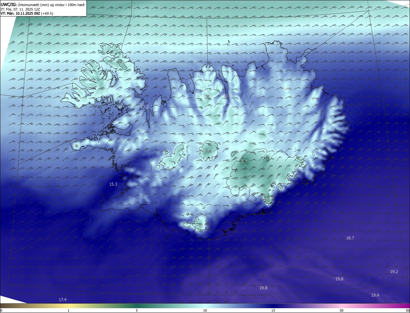Click the 6.8 value on the central glacier
This screenshot has width=410, height=313.
(x=207, y=150)
